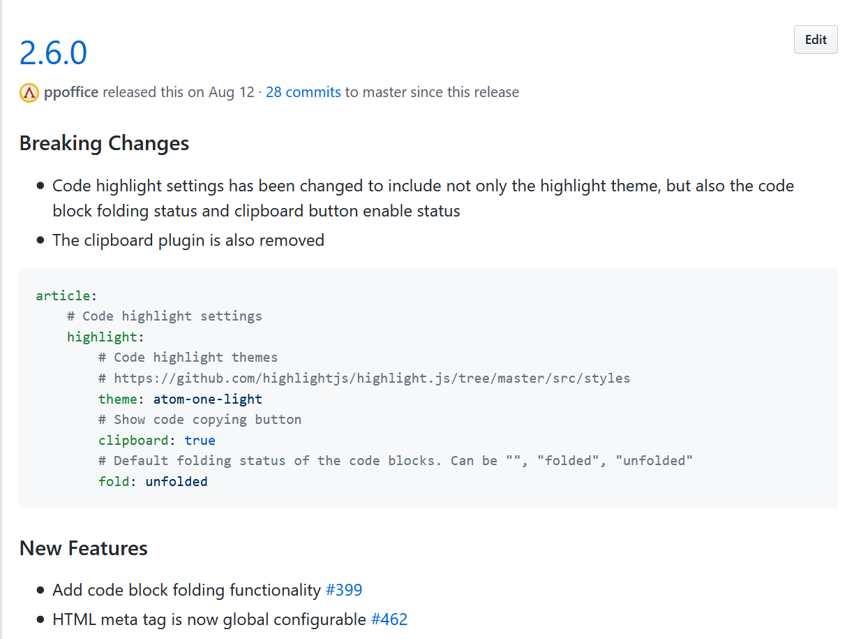
Task: Click ppoffice's avatar icon
Action: tap(28, 92)
